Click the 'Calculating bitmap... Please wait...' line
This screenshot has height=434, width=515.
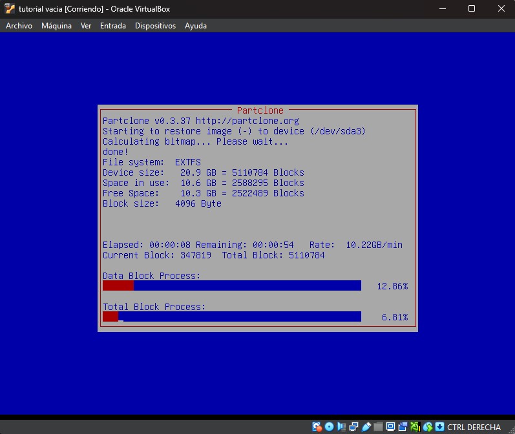click(195, 141)
